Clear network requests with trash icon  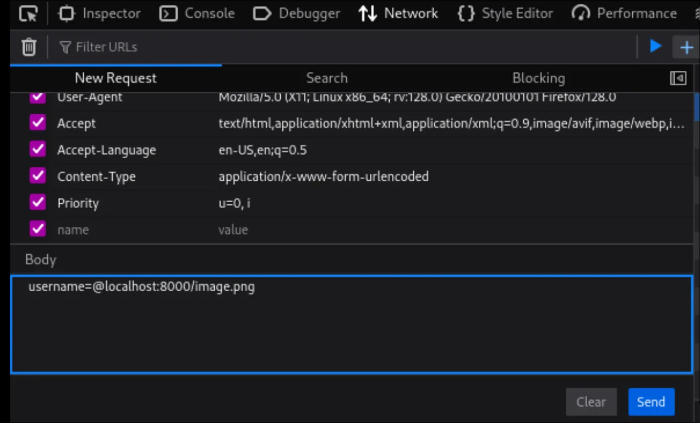point(29,47)
